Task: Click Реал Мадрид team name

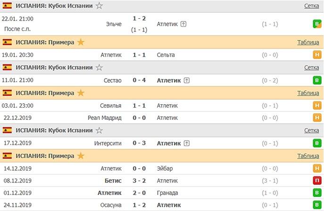Action: 104,117
